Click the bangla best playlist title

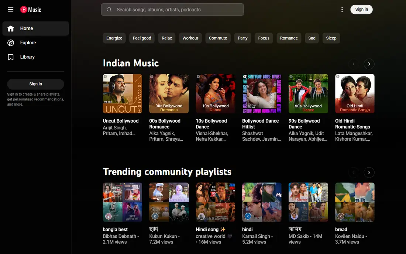(115, 229)
